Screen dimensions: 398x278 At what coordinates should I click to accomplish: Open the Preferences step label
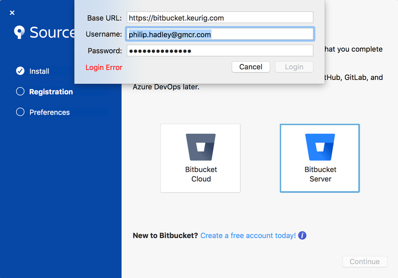(x=49, y=112)
